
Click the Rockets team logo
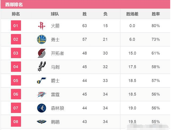coord(42,26)
